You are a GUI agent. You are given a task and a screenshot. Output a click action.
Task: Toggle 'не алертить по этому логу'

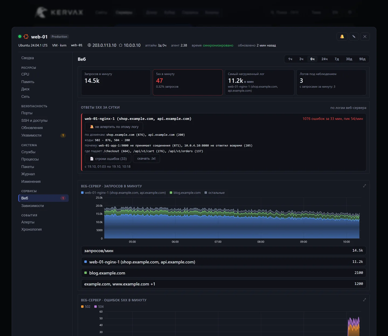(114, 127)
